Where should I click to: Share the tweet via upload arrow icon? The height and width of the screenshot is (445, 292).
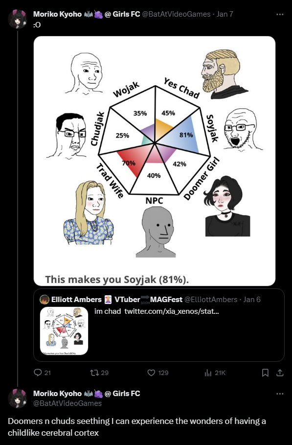(280, 373)
